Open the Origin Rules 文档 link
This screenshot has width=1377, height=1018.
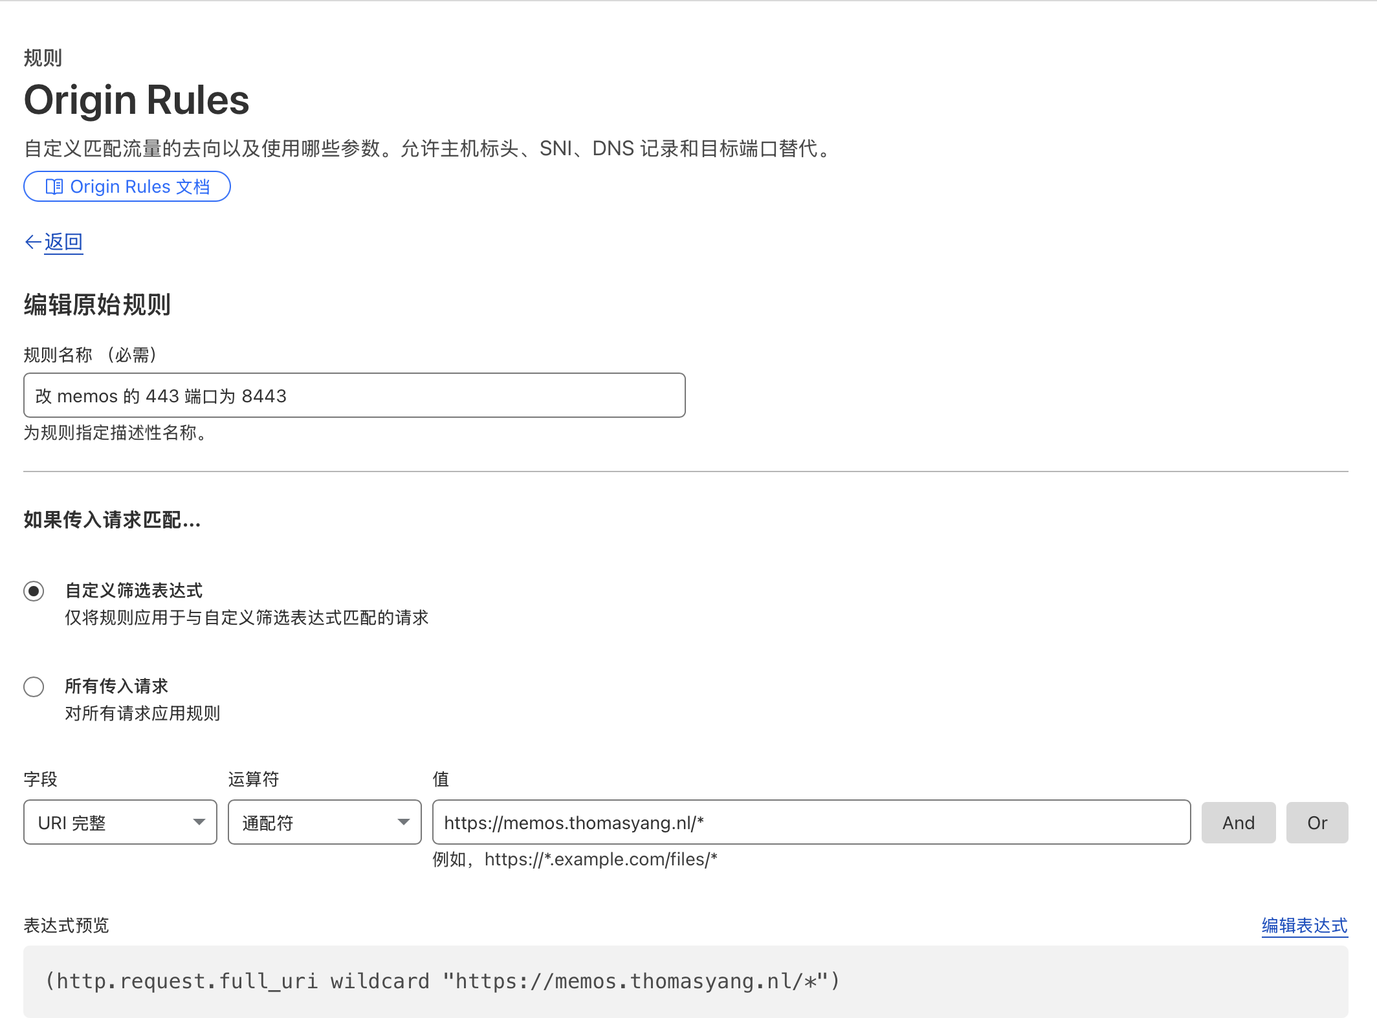pos(139,187)
